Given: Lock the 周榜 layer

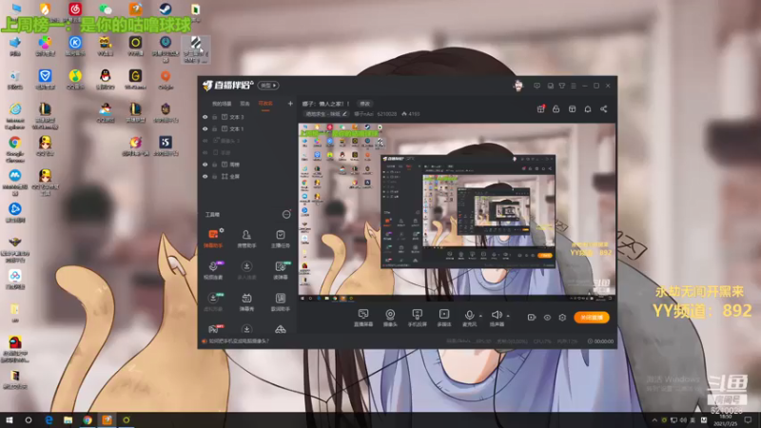Looking at the screenshot, I should click(215, 165).
